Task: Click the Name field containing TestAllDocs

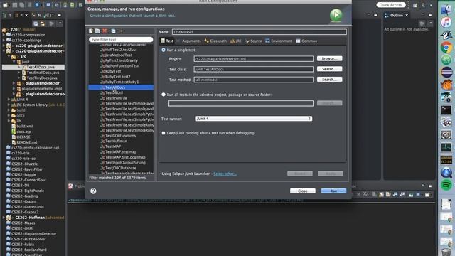Action: pos(259,32)
